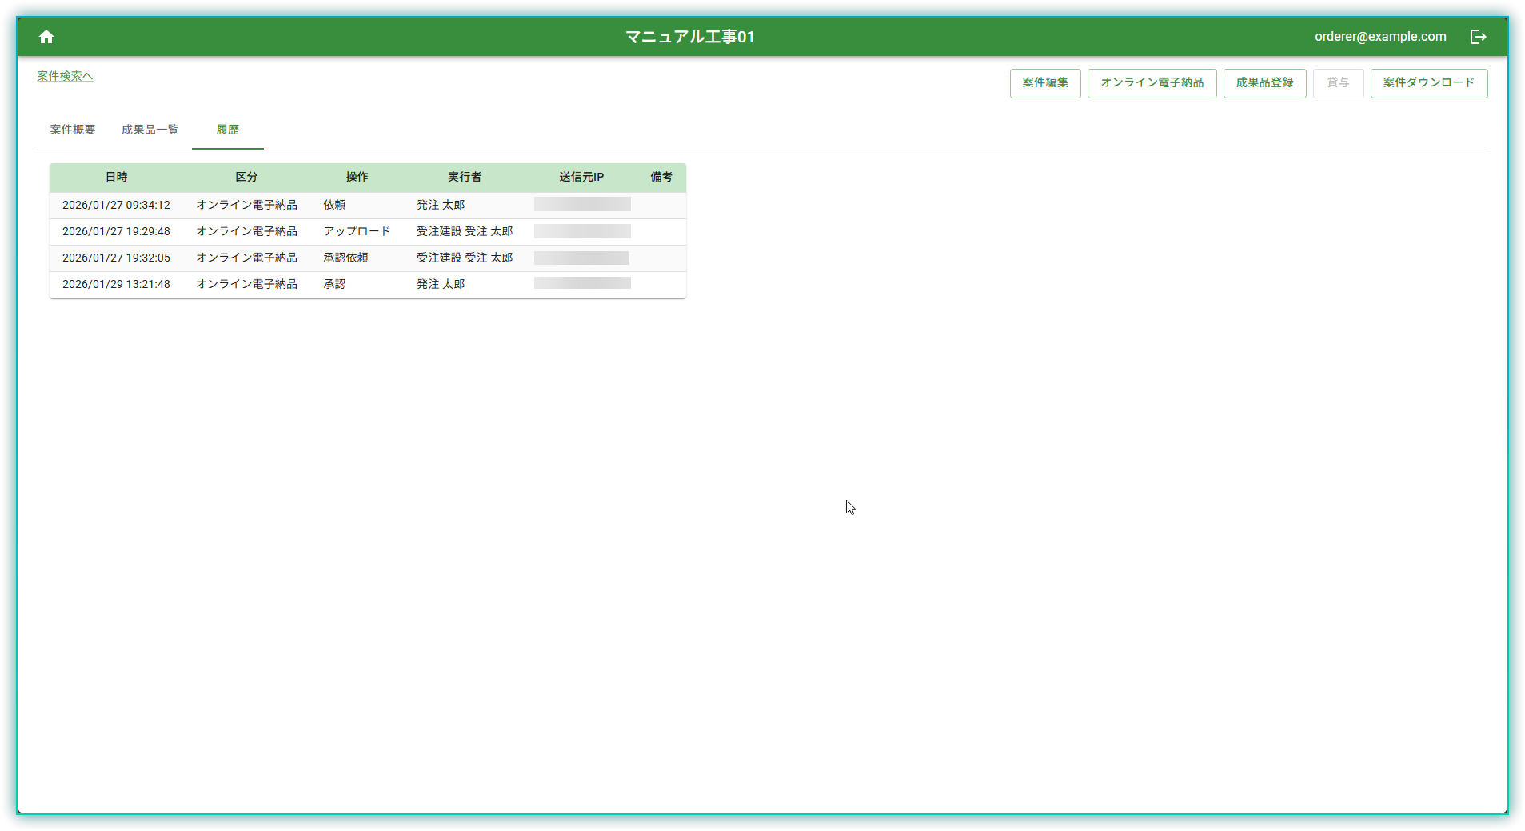Click the blurred IP in the 19:32:05 row

pyautogui.click(x=581, y=258)
